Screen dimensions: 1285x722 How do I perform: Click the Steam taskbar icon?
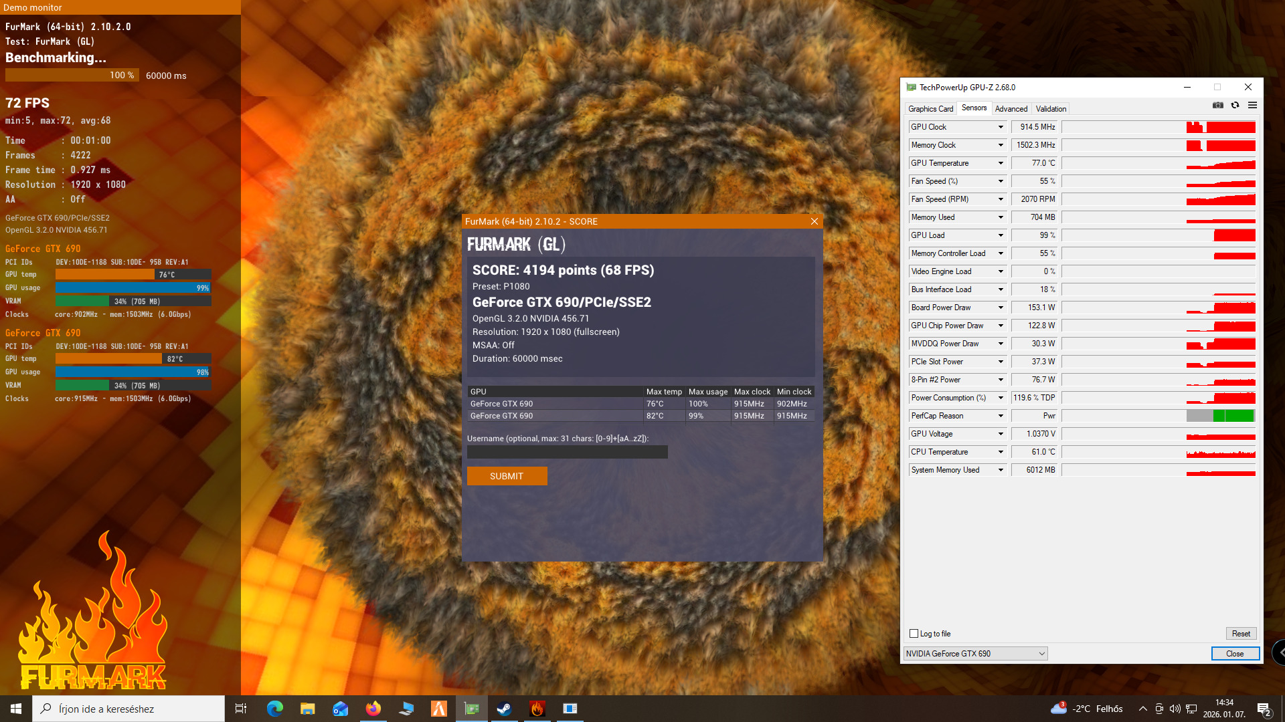[x=504, y=709]
